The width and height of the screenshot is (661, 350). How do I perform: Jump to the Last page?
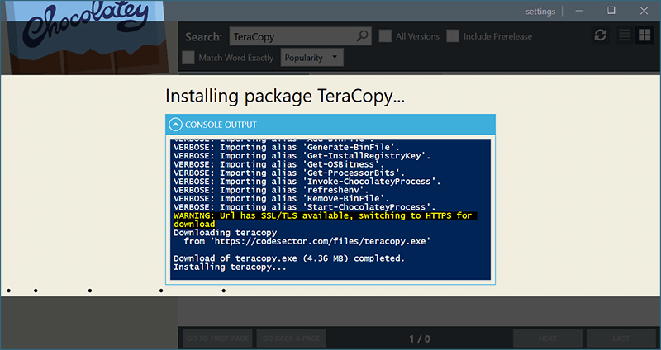[x=621, y=338]
